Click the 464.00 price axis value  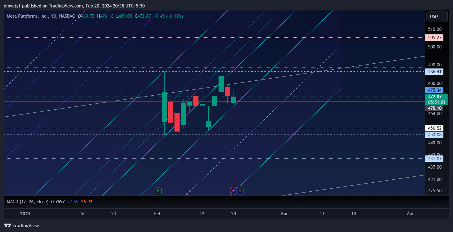pos(435,114)
